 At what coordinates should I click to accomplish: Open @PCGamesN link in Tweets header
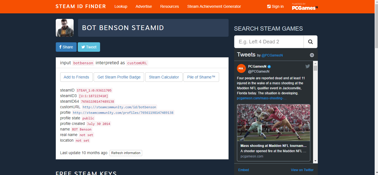pyautogui.click(x=272, y=55)
